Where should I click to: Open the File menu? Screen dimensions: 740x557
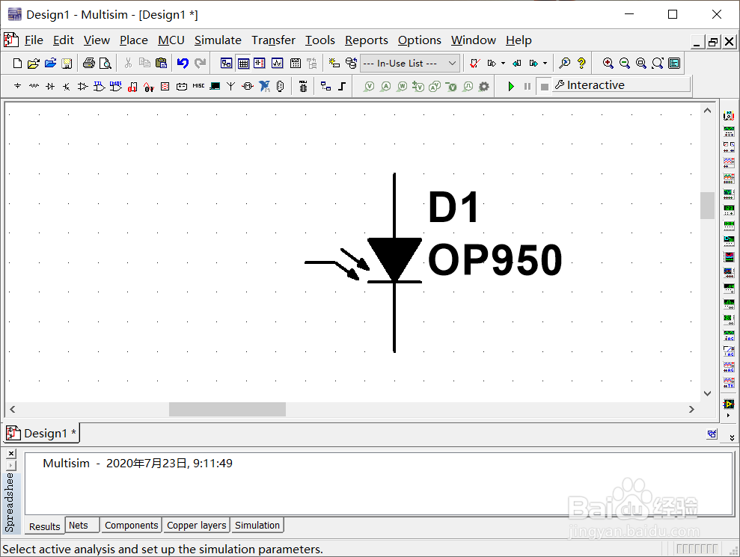[x=34, y=40]
